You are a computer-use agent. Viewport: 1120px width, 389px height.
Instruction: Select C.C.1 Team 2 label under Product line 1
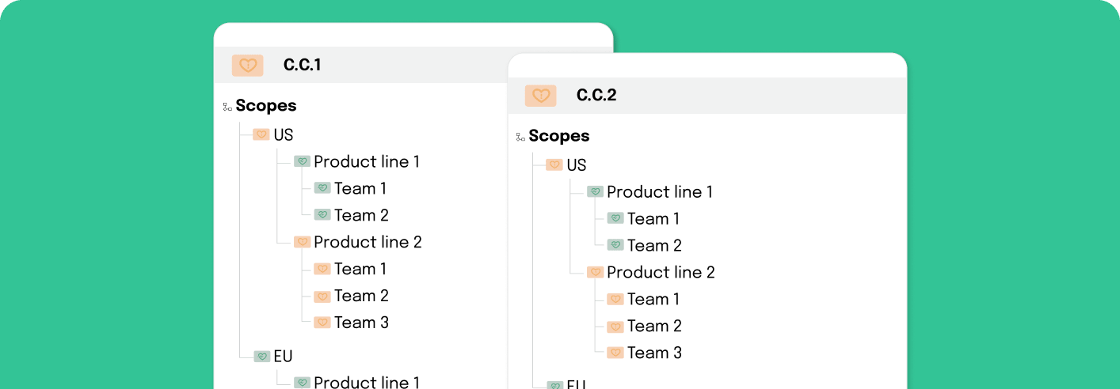[361, 215]
